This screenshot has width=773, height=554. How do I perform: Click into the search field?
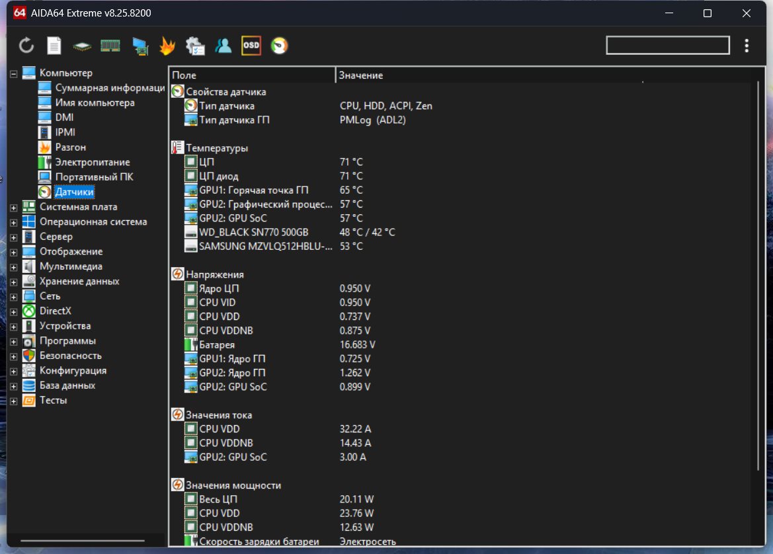(667, 45)
